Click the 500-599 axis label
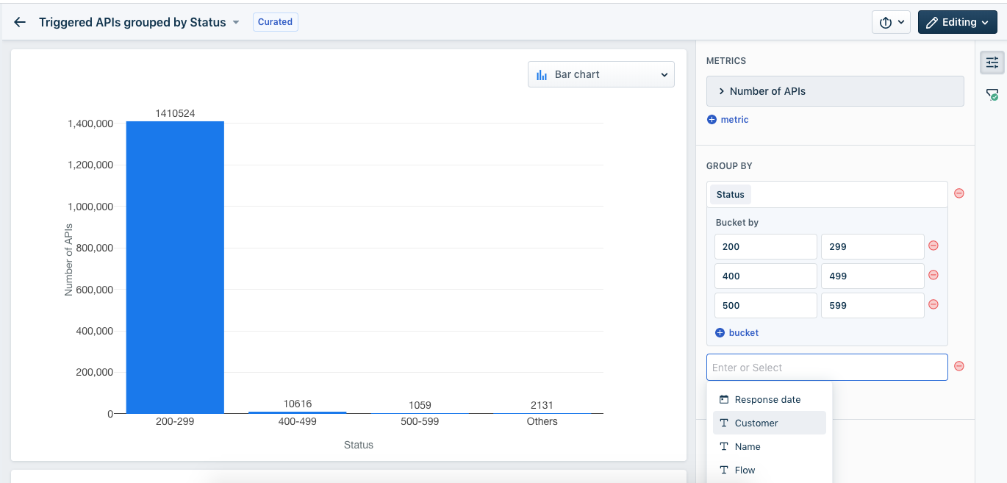The width and height of the screenshot is (1007, 483). [x=420, y=421]
